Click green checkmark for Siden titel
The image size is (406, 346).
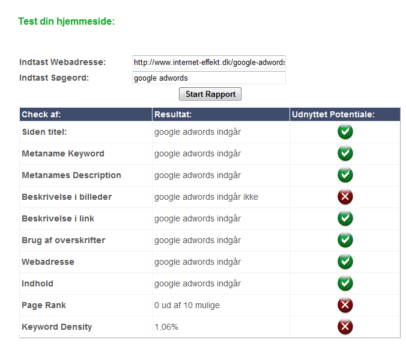tap(345, 132)
